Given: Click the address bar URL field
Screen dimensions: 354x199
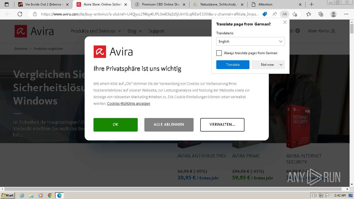Looking at the screenshot, I should click(149, 14).
